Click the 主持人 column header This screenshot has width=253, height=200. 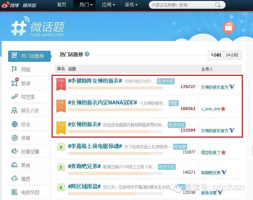[x=207, y=69]
